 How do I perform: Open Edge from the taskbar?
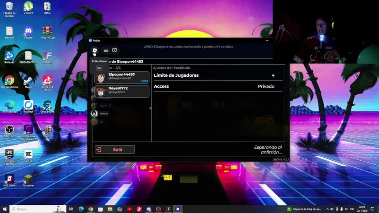coord(81,209)
